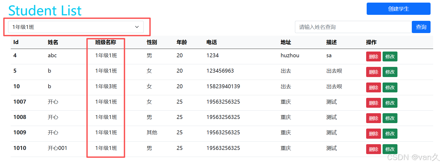Click the 操作 column header
This screenshot has width=441, height=165.
click(371, 42)
